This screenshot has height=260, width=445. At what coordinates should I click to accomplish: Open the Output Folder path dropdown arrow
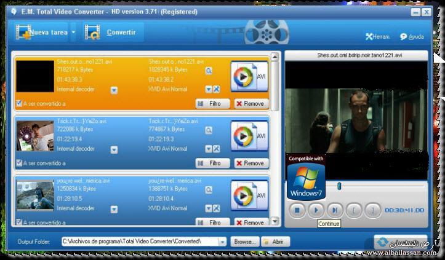223,242
